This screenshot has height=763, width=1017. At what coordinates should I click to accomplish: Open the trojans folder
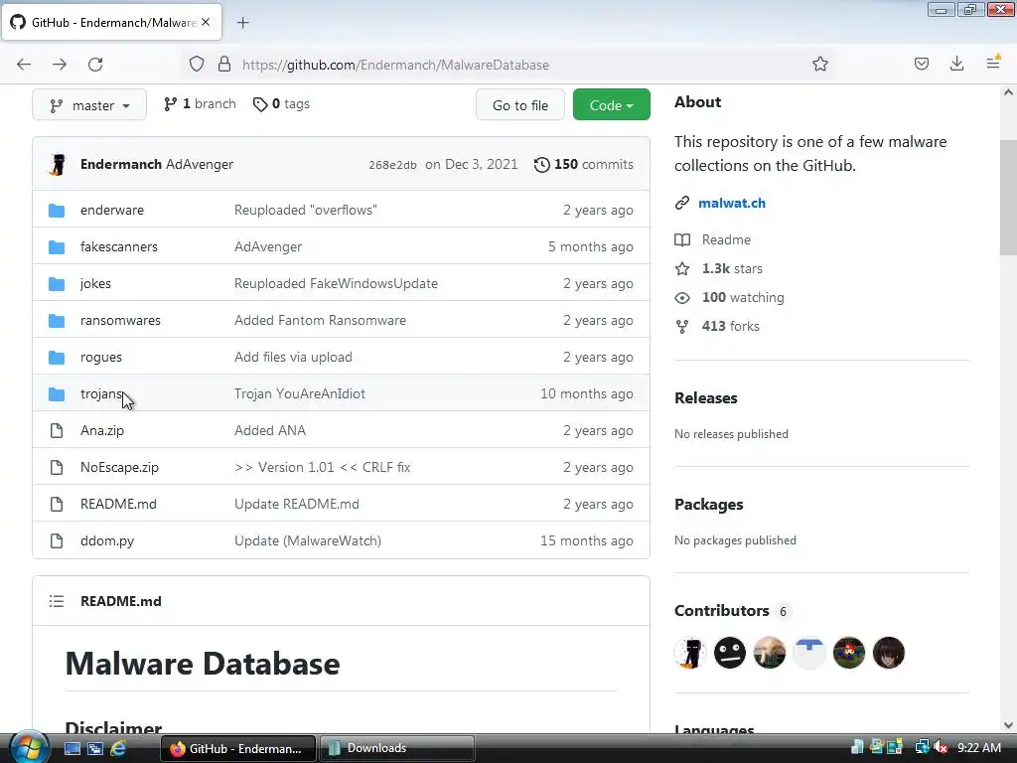coord(101,393)
